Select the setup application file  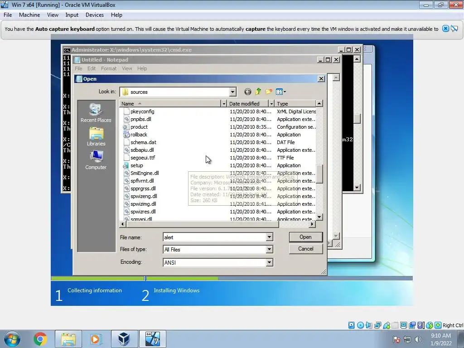click(x=136, y=165)
